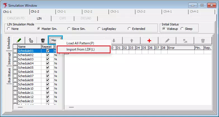This screenshot has height=117, width=219.
Task: Choose Import From LDF(L) menu entry
Action: (x=80, y=49)
